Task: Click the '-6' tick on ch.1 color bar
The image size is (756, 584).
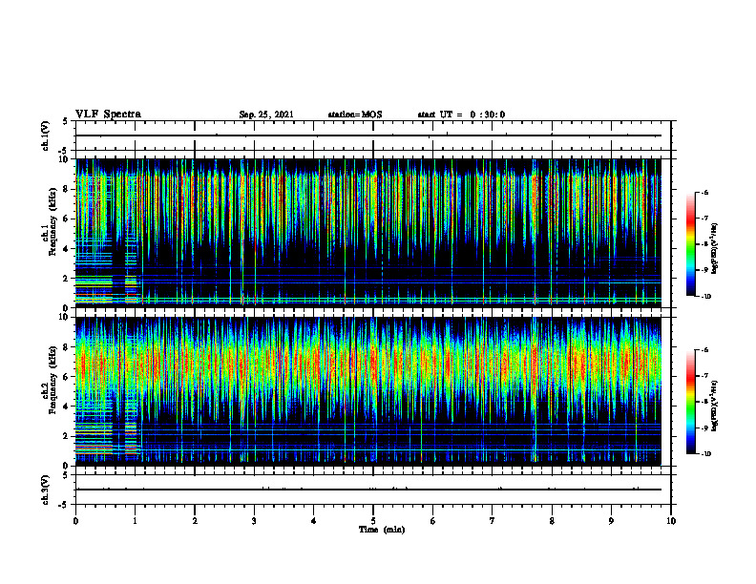Action: (x=704, y=193)
